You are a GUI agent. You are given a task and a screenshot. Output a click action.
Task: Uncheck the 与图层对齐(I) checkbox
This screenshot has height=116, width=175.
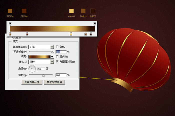pos(57,62)
